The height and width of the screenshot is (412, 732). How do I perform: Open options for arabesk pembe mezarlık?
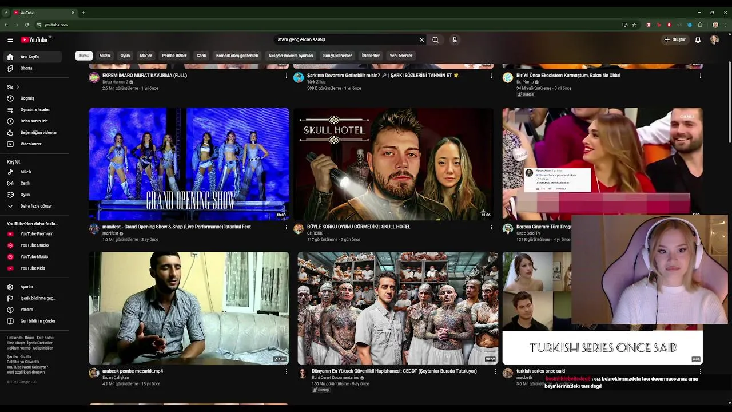click(x=287, y=371)
